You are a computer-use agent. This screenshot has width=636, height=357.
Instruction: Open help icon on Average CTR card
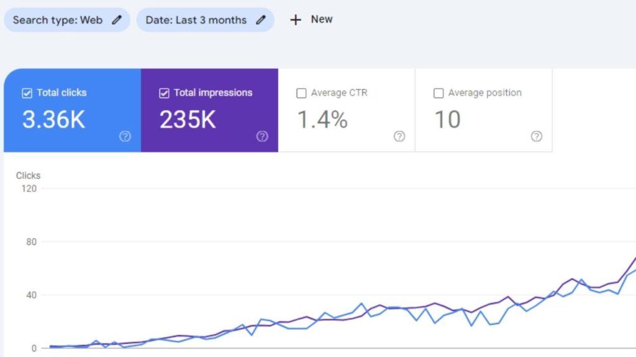click(x=399, y=136)
